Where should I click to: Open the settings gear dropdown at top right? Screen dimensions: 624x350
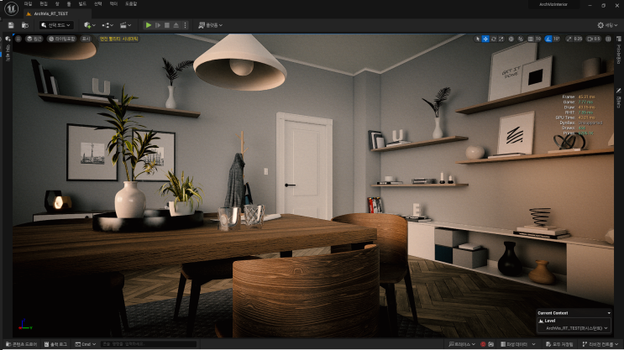(607, 25)
